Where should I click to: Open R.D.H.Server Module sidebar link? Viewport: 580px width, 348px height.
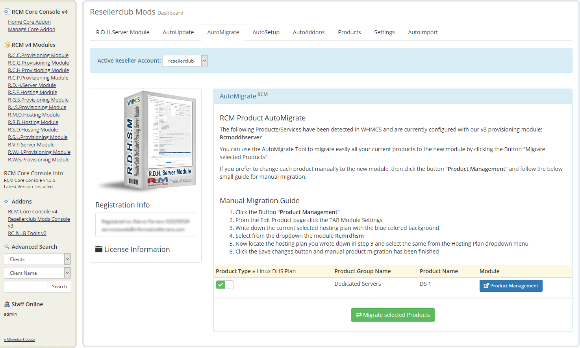(x=32, y=85)
